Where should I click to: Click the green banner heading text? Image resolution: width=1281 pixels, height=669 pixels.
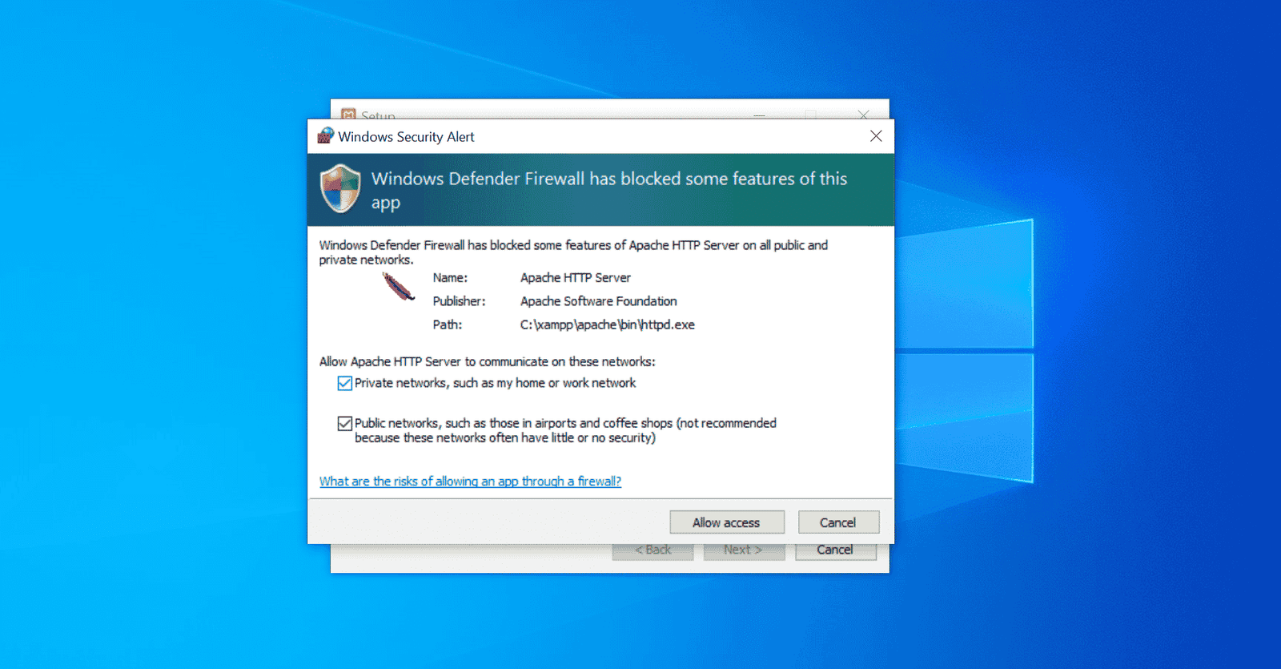608,190
